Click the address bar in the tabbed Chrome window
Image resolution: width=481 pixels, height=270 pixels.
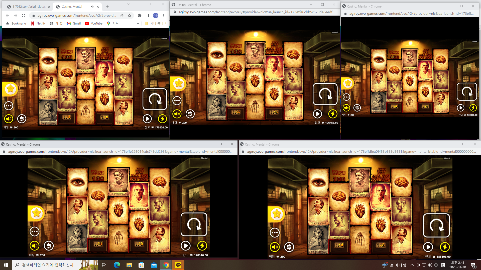(x=77, y=15)
